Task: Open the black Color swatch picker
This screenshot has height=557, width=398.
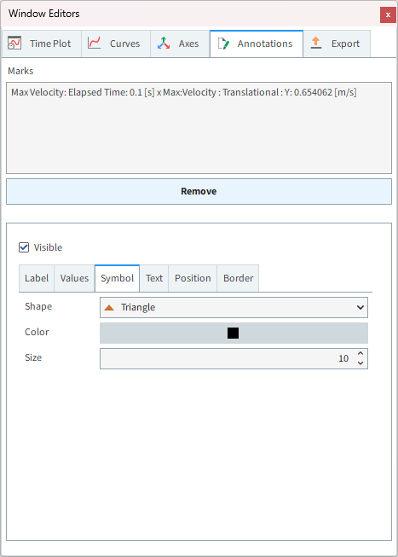Action: point(234,333)
